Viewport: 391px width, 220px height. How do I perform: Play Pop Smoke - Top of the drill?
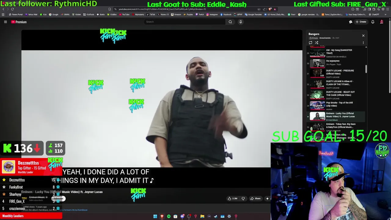[336, 106]
